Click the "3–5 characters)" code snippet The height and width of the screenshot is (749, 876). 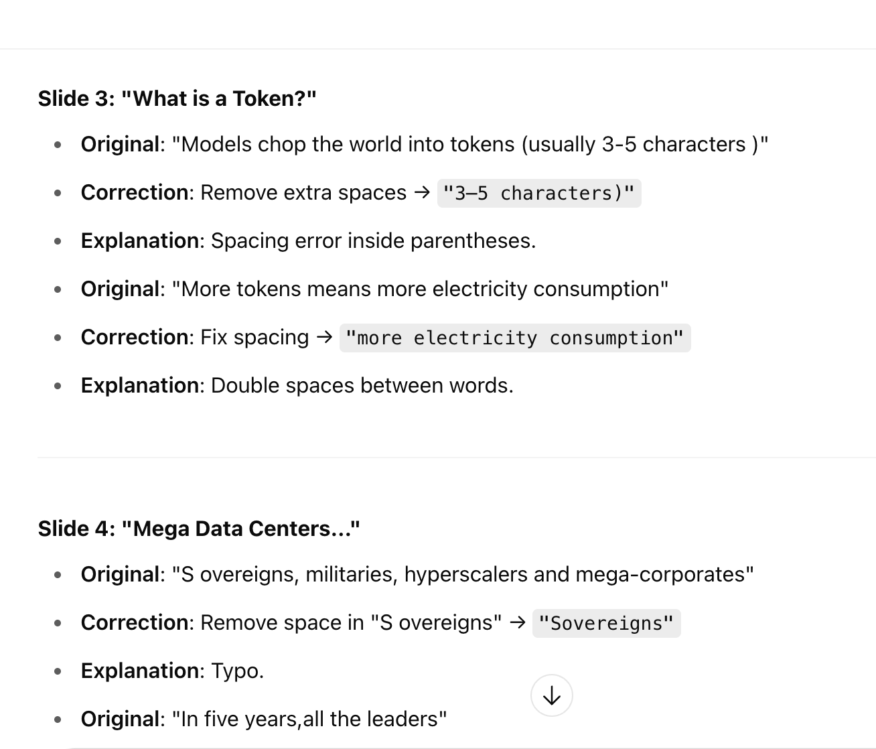coord(539,193)
